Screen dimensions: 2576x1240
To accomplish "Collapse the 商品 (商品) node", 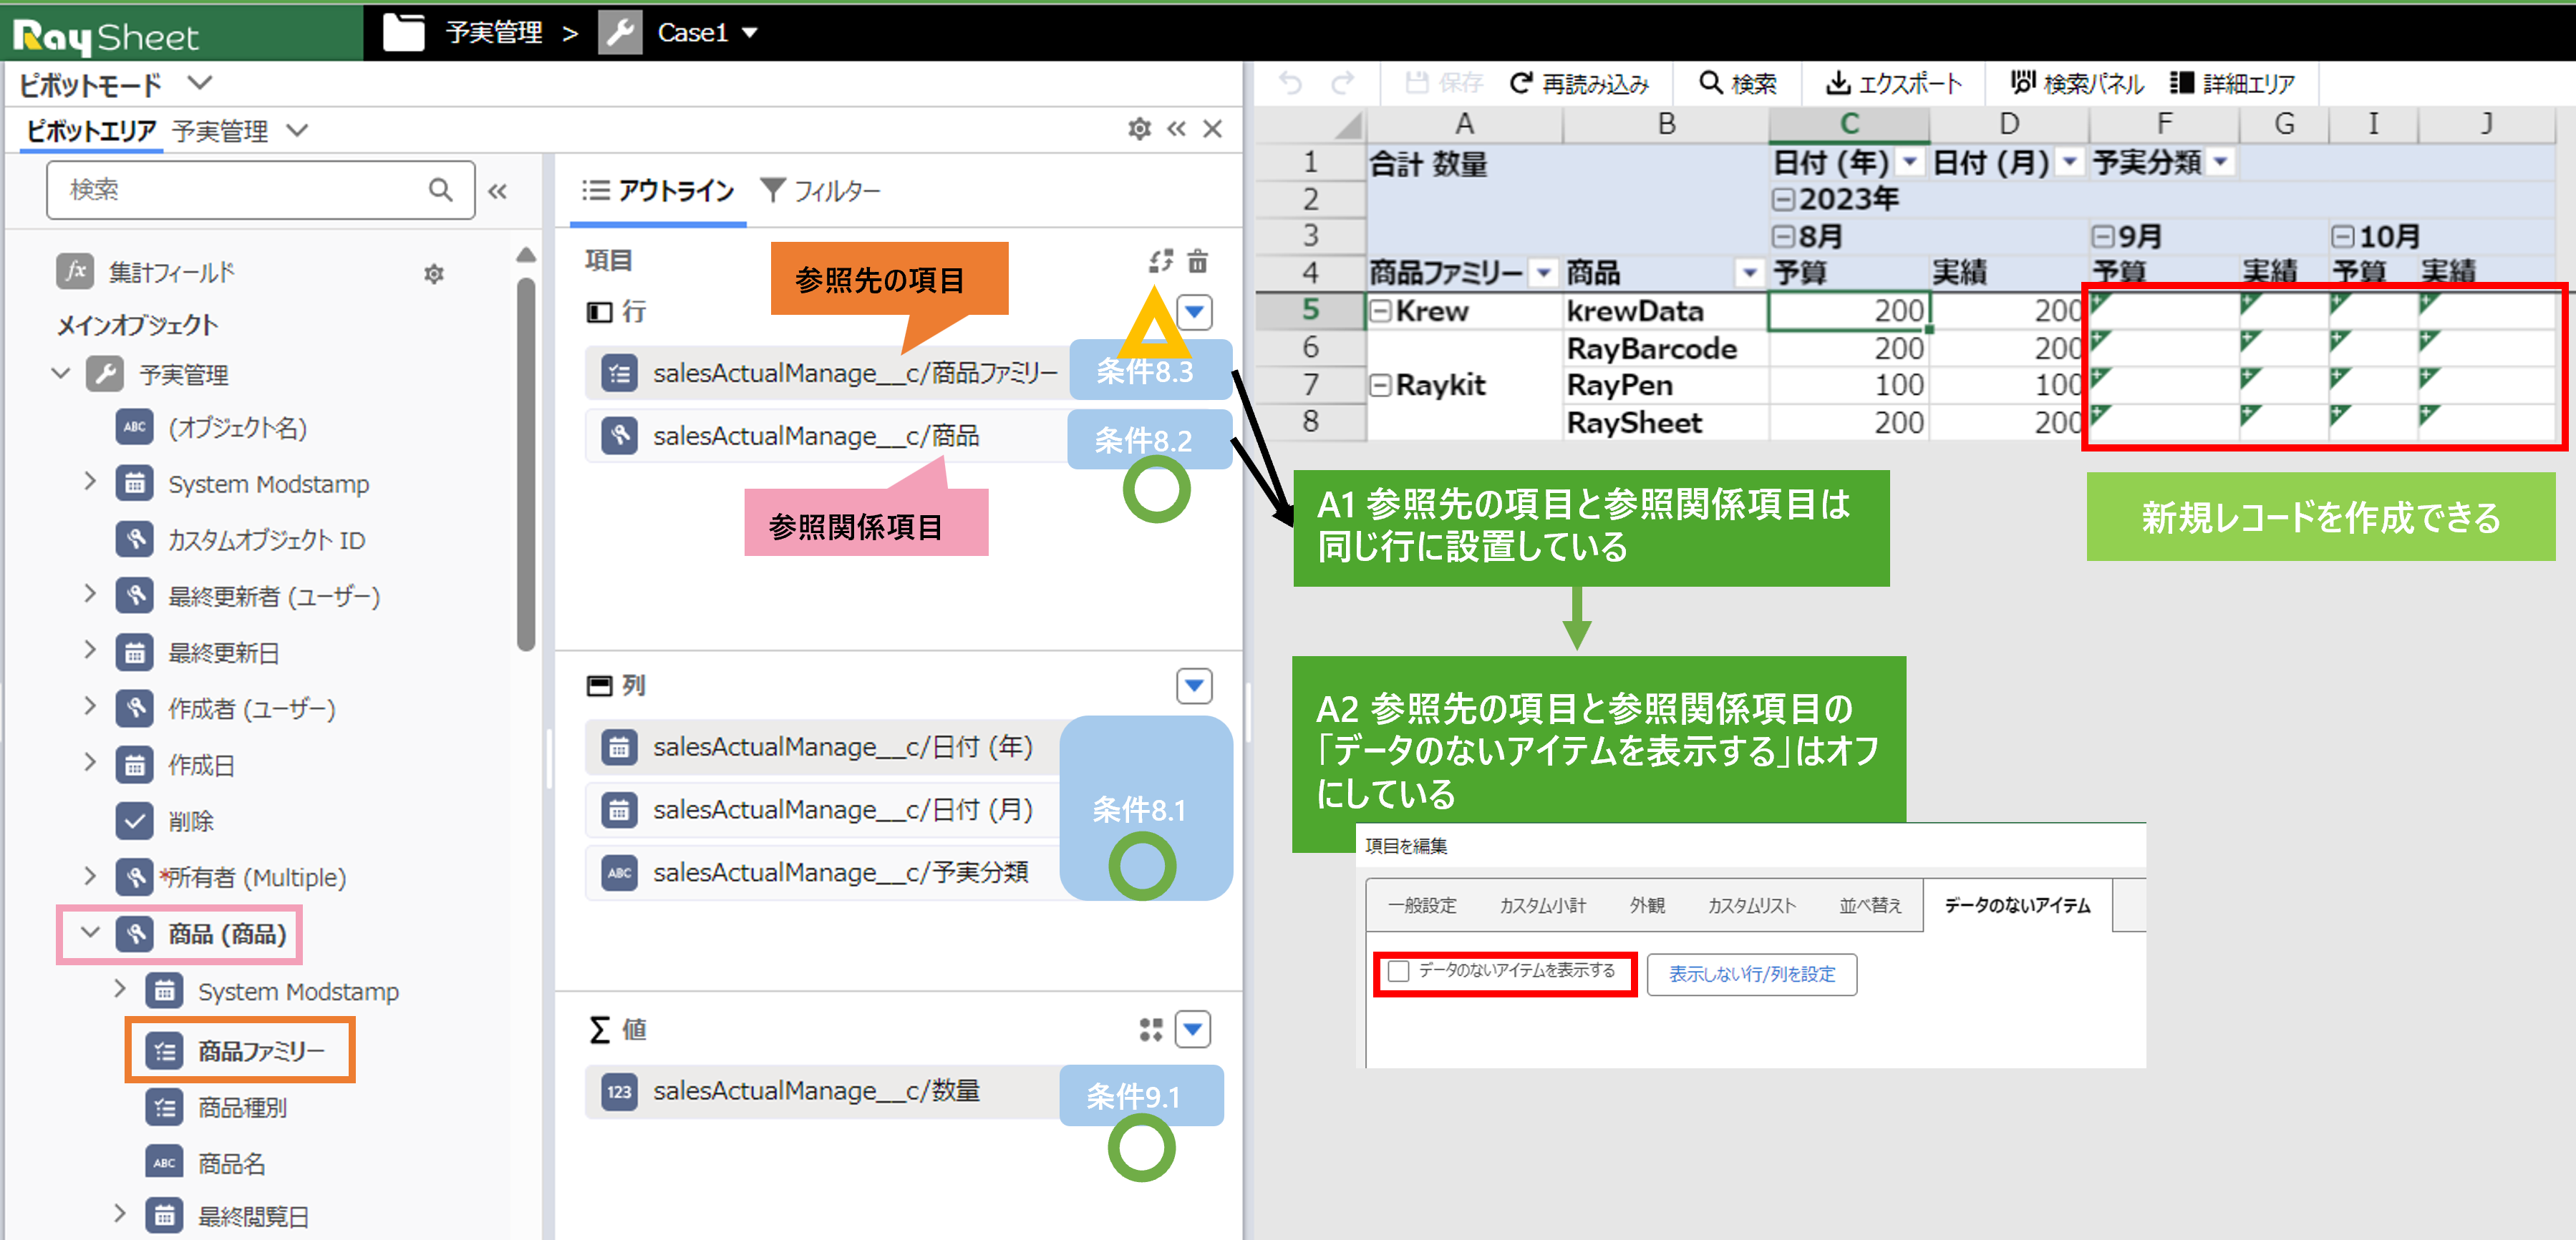I will click(x=90, y=932).
